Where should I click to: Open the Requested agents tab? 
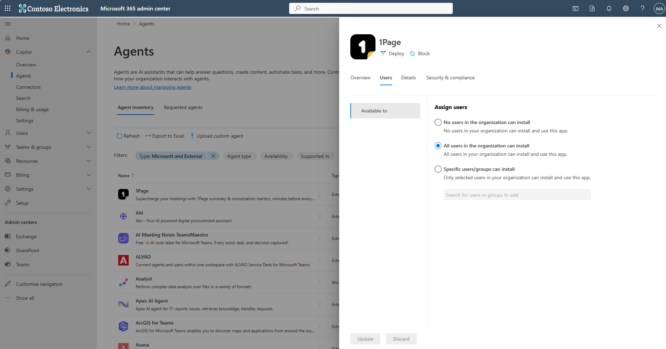click(183, 107)
